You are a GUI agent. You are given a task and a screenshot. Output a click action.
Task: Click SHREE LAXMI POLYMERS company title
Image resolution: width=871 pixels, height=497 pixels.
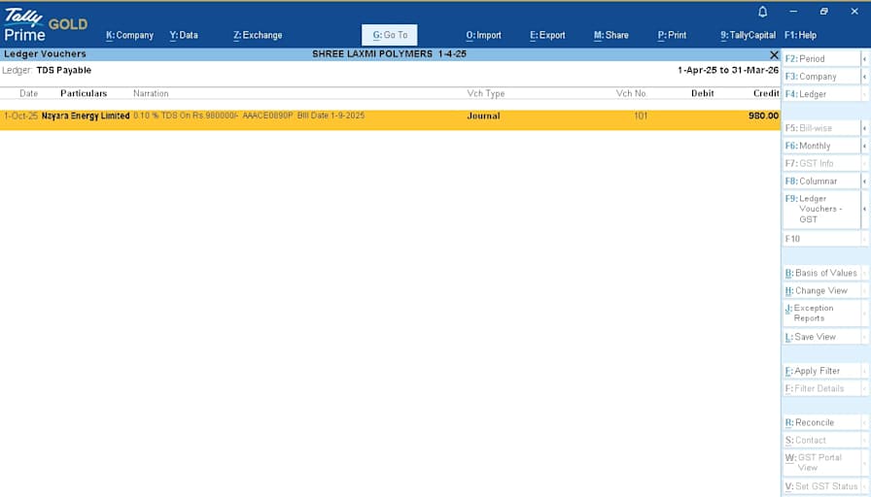(x=372, y=53)
